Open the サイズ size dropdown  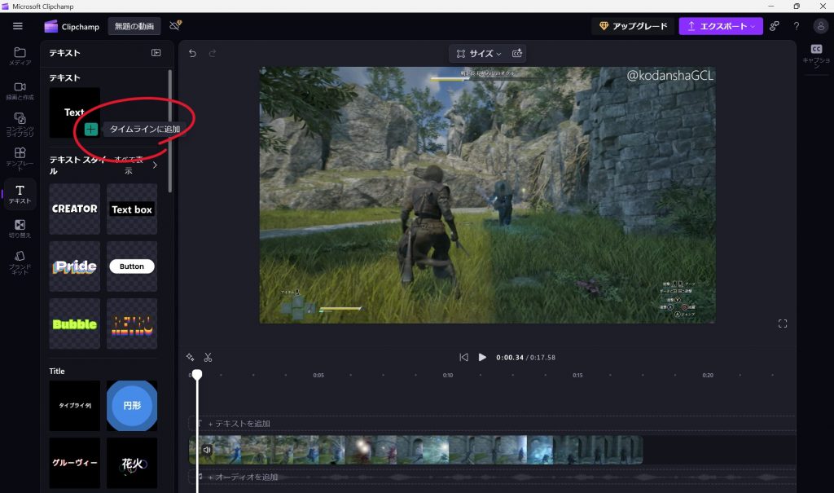(x=479, y=53)
